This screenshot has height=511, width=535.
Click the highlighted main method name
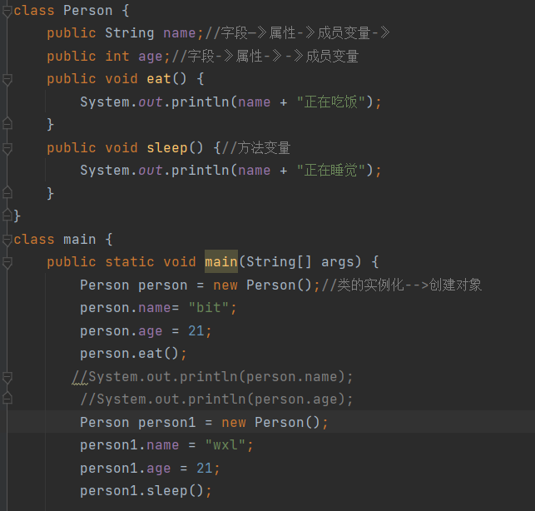coord(221,262)
